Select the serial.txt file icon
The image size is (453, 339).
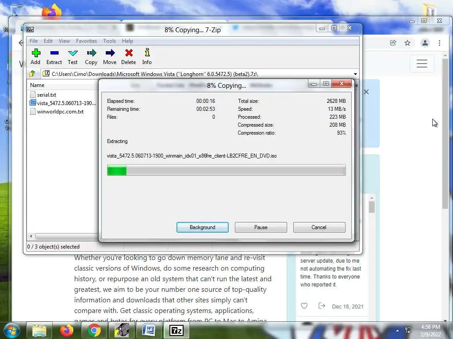pyautogui.click(x=33, y=94)
